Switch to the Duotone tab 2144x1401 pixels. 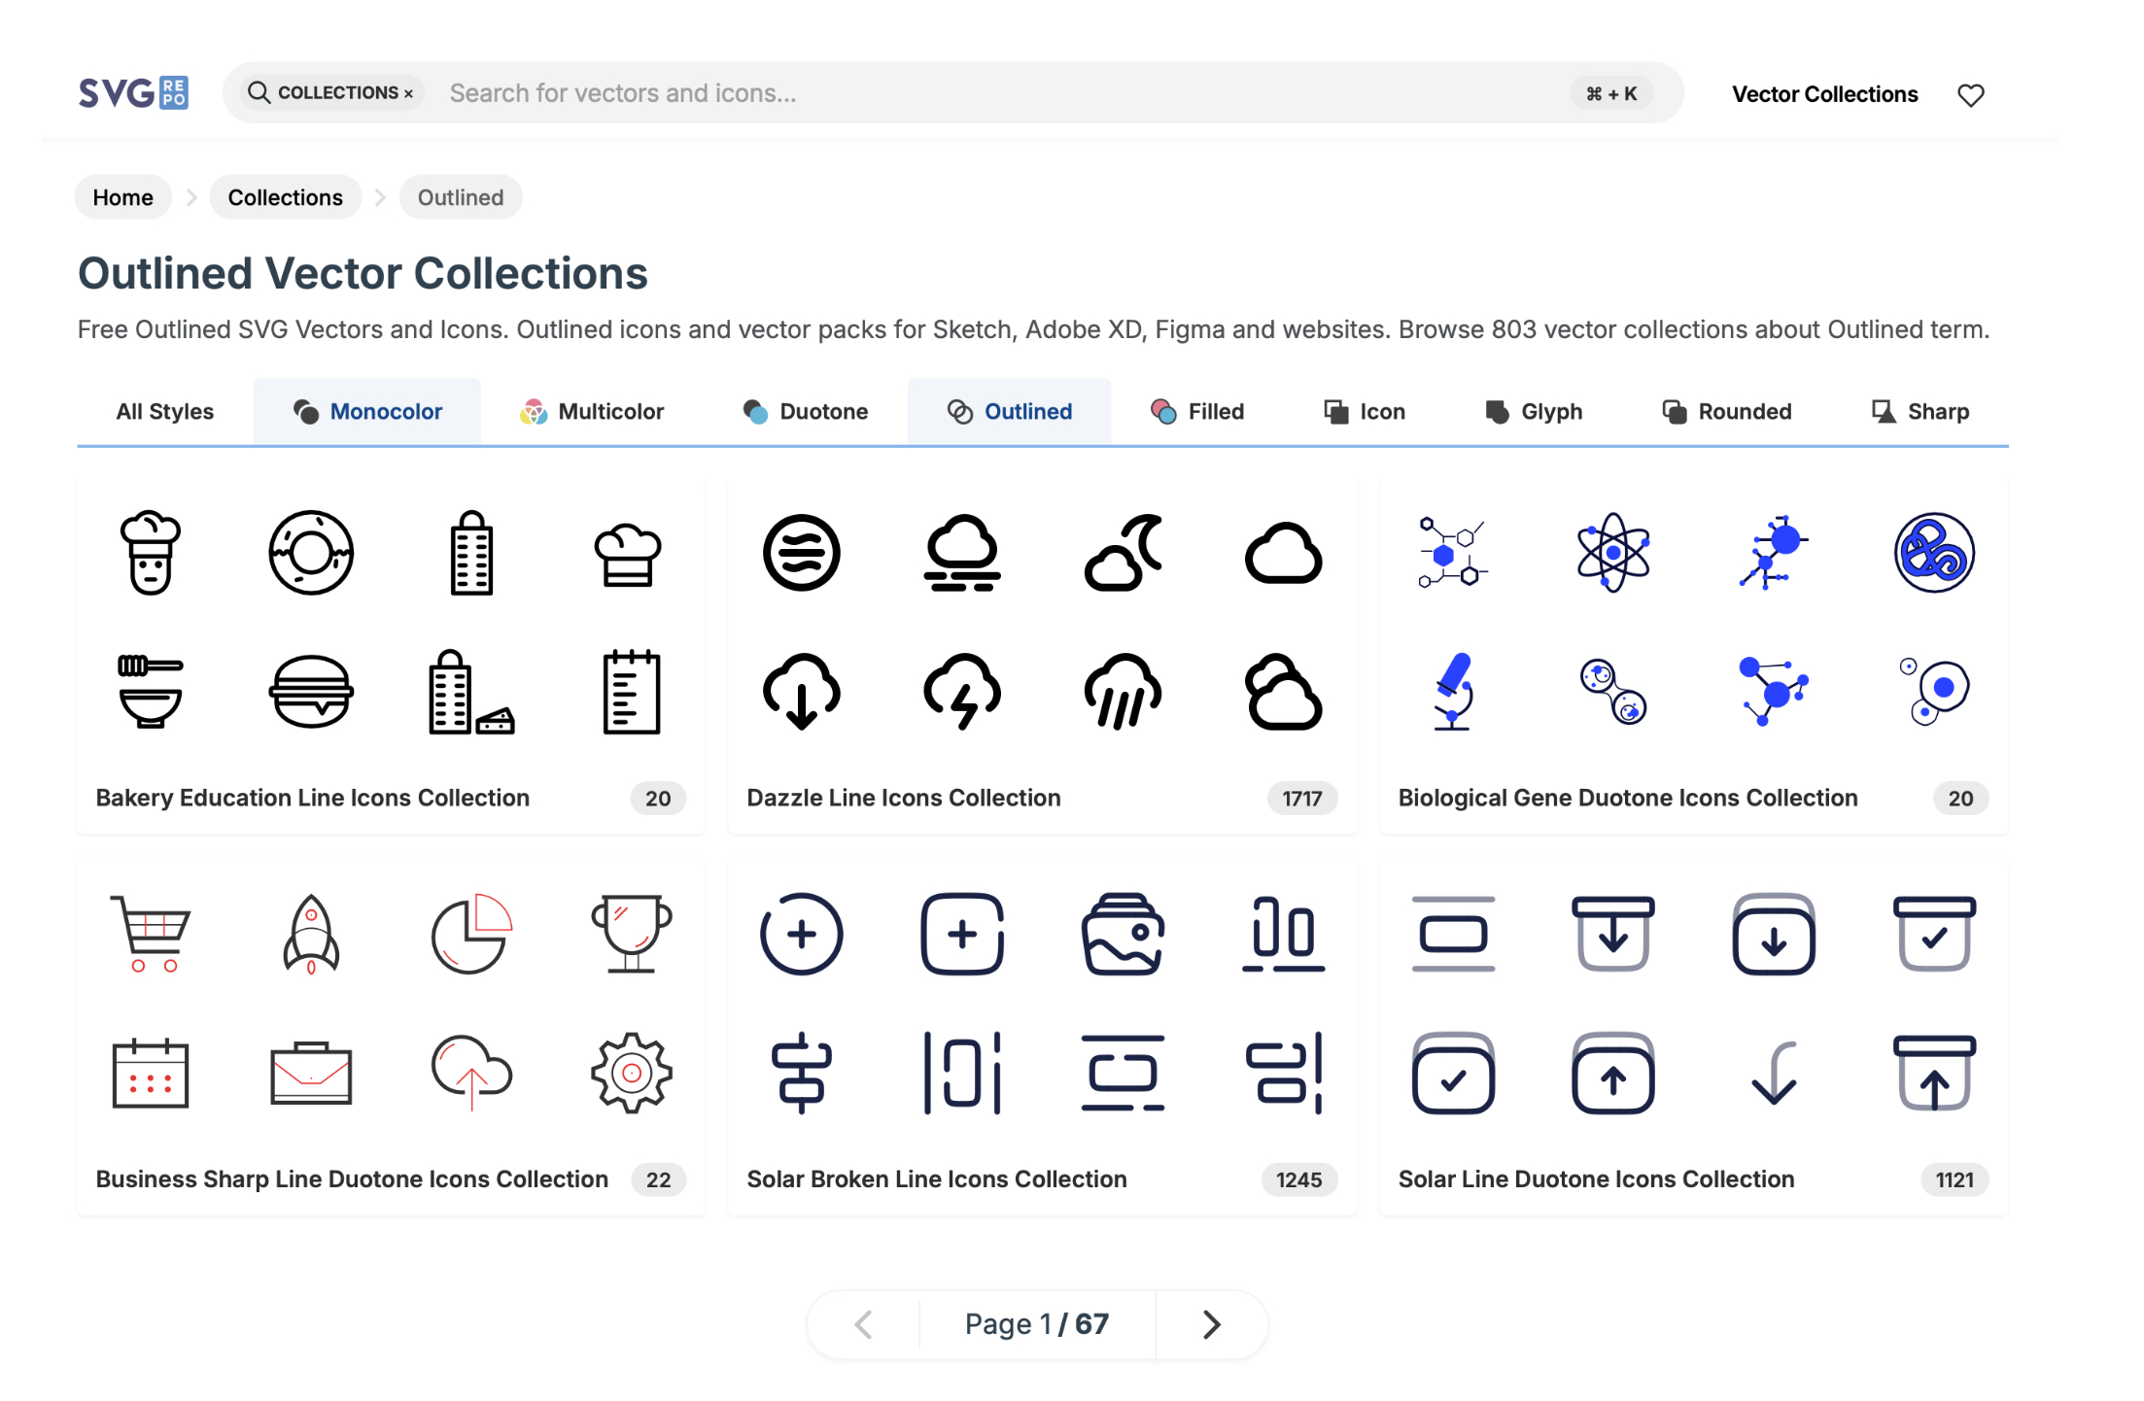805,411
